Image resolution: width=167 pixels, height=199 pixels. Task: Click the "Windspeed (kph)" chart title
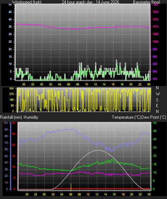click(x=27, y=2)
